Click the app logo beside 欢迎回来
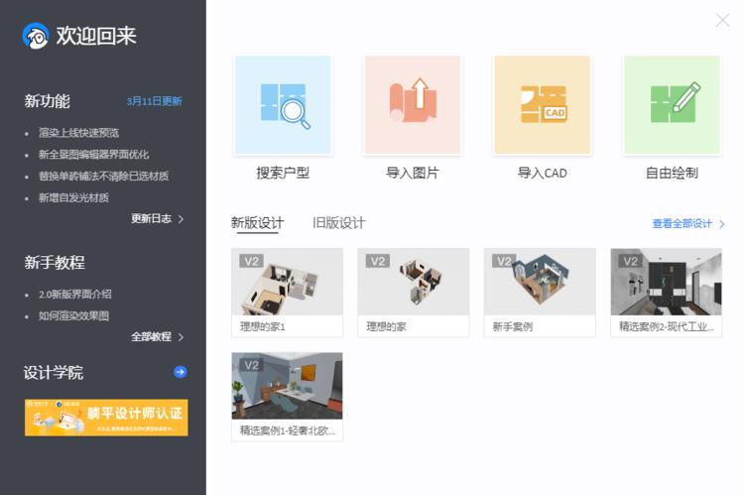This screenshot has width=744, height=495. coord(36,37)
